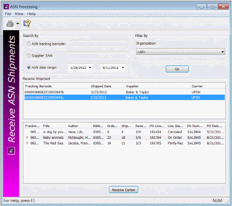The width and height of the screenshot is (232, 206).
Task: Open the start date picker 1/29/2012
Action: point(90,68)
